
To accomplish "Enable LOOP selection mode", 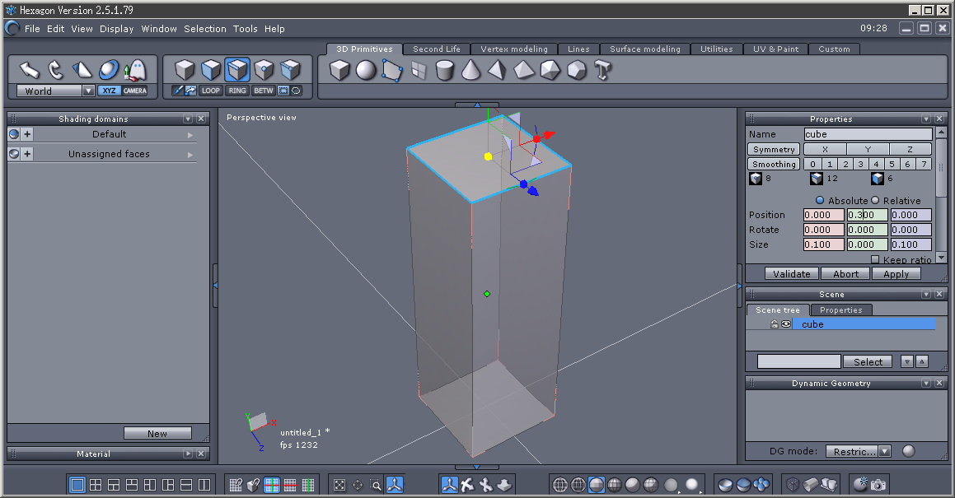I will tap(211, 91).
